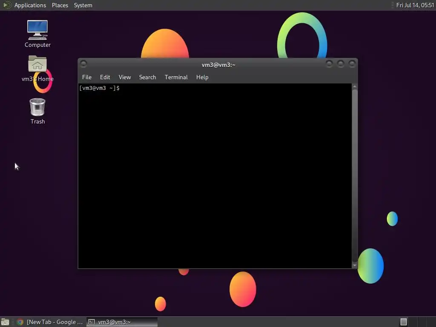The height and width of the screenshot is (327, 436).
Task: Click the terminal title vm3@vm3:~
Action: [218, 65]
